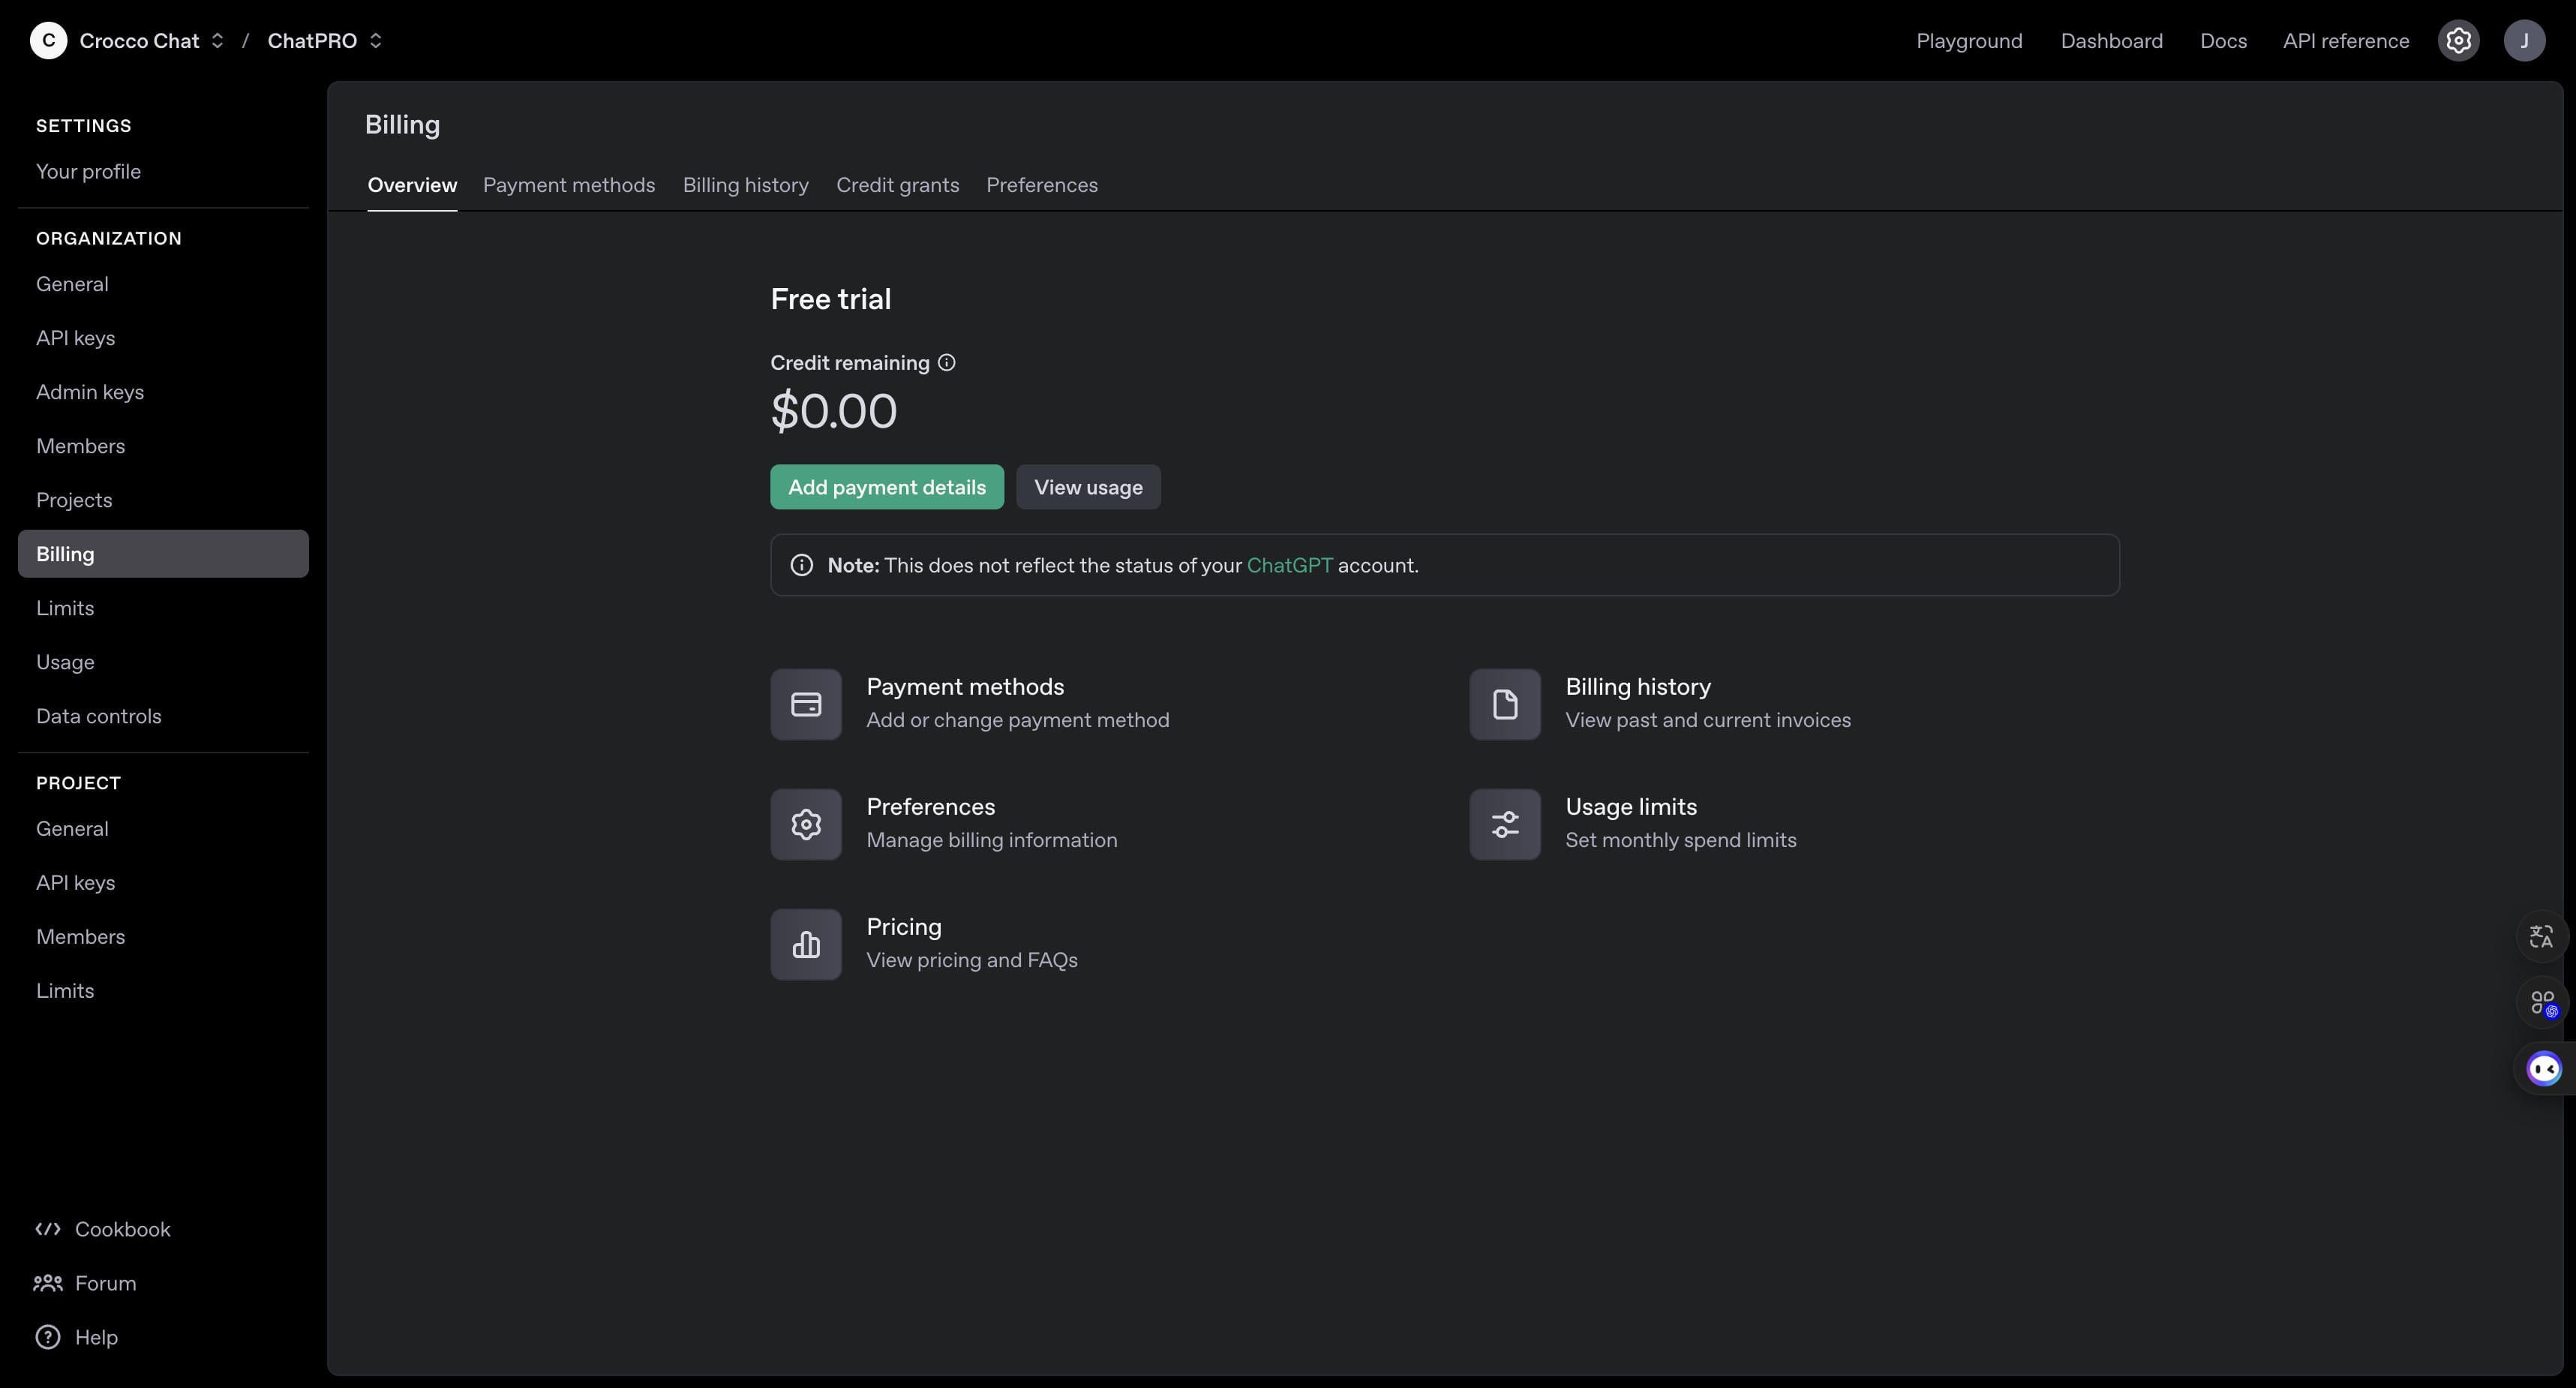Open Organization API keys page
This screenshot has width=2576, height=1388.
(x=163, y=338)
